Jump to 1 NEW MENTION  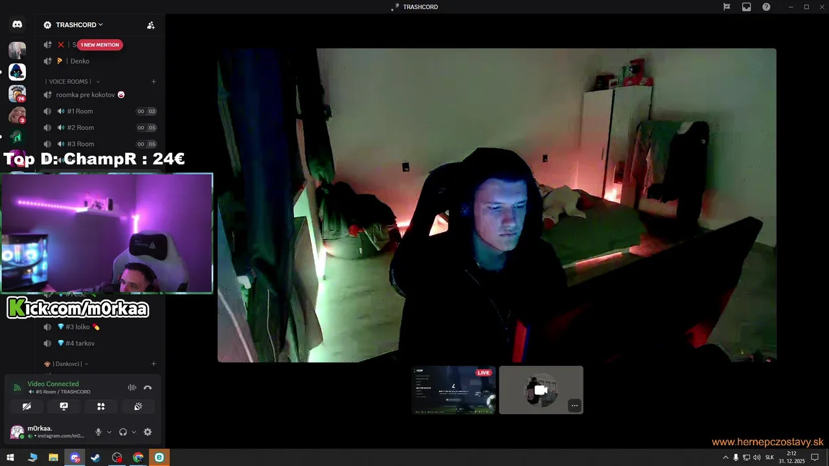tap(100, 45)
